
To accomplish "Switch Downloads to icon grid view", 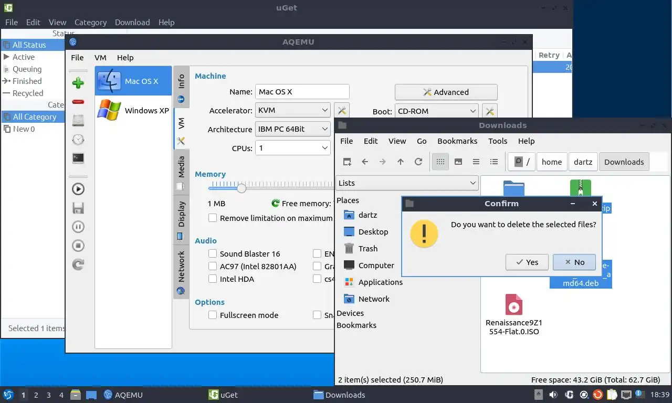I will point(440,162).
